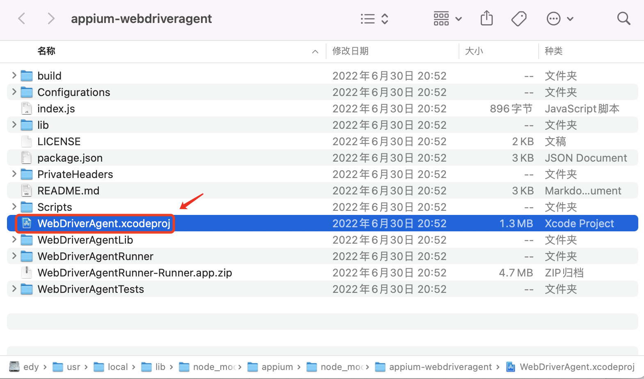Expand the WebDriverAgentLib folder

click(x=14, y=240)
